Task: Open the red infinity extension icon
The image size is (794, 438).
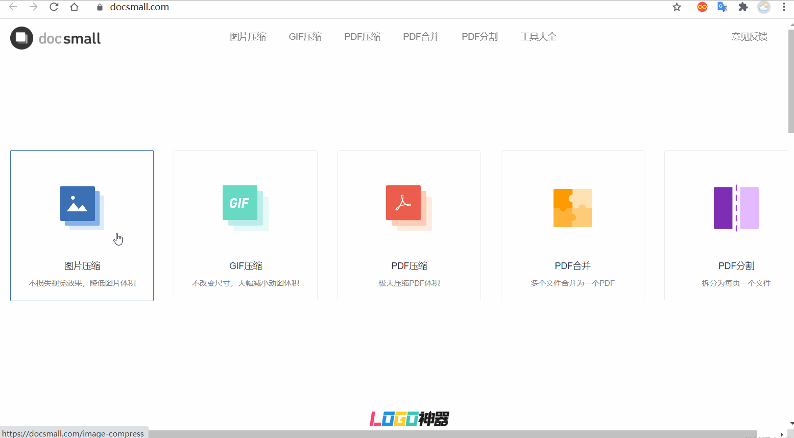Action: tap(703, 7)
